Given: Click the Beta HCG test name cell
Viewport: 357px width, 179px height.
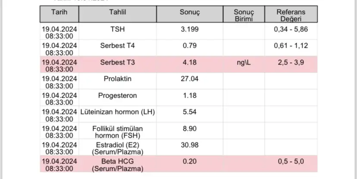Looking at the screenshot, I should coord(118,165).
